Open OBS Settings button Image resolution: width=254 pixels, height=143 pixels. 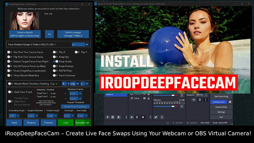coord(221,112)
